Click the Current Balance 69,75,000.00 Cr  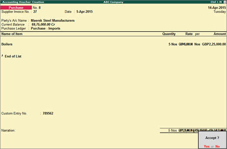coord(43,25)
